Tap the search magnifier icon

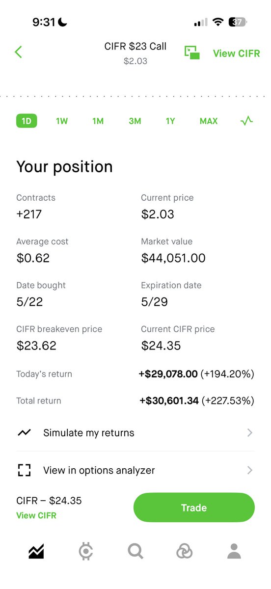135,552
